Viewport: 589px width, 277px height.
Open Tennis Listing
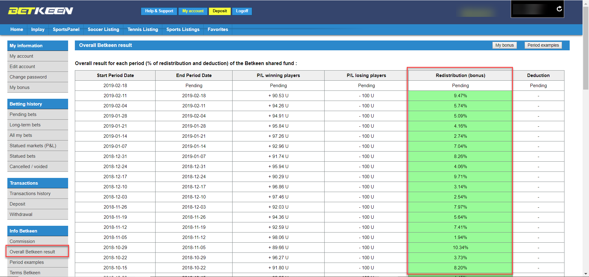143,29
